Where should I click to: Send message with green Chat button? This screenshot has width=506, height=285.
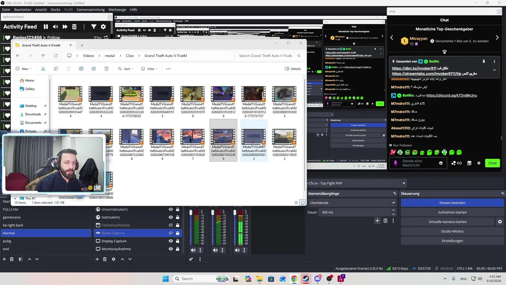pos(492,163)
